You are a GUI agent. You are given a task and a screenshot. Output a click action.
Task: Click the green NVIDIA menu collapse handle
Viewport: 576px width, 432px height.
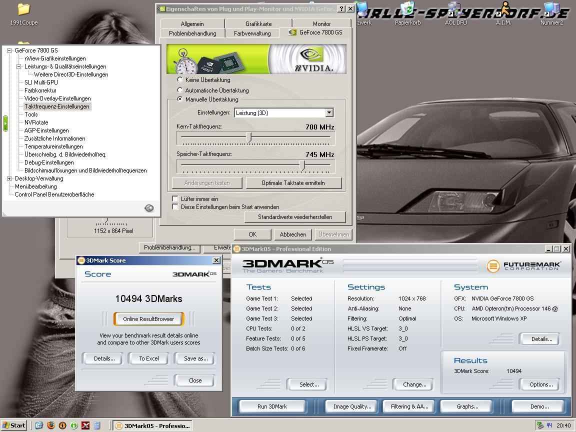pyautogui.click(x=5, y=123)
